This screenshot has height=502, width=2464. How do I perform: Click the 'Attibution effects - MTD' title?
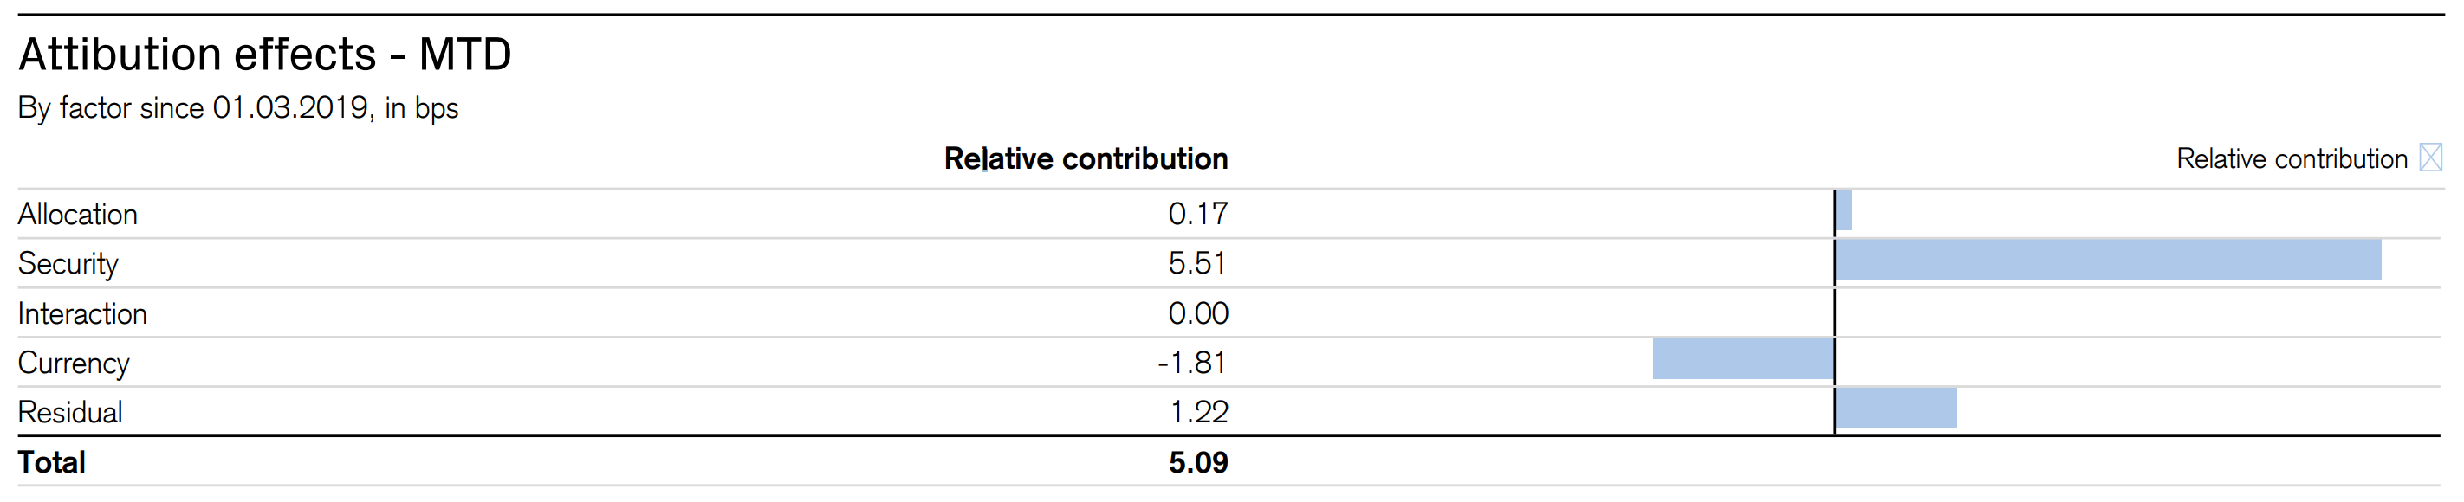click(265, 55)
